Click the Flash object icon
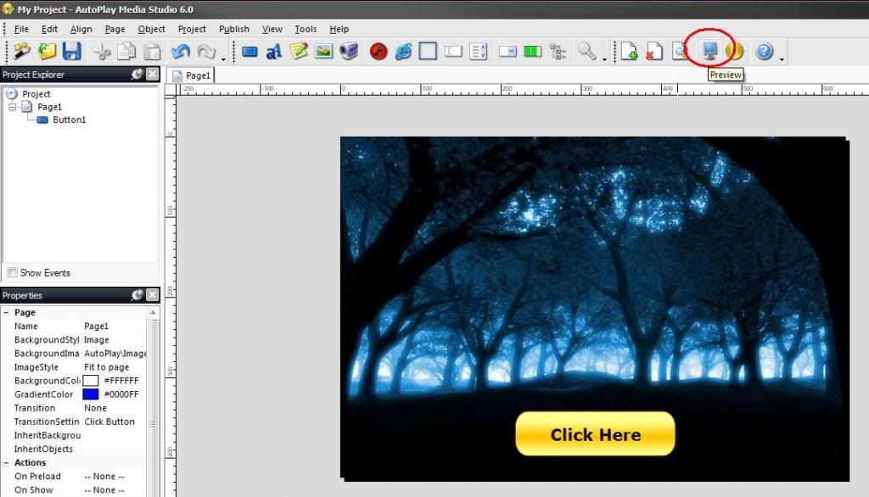Screen dimensions: 869x497 [378, 52]
